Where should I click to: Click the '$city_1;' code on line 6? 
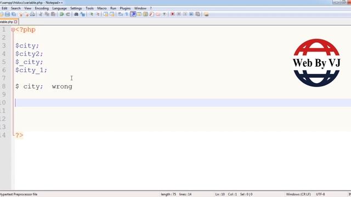click(x=31, y=70)
